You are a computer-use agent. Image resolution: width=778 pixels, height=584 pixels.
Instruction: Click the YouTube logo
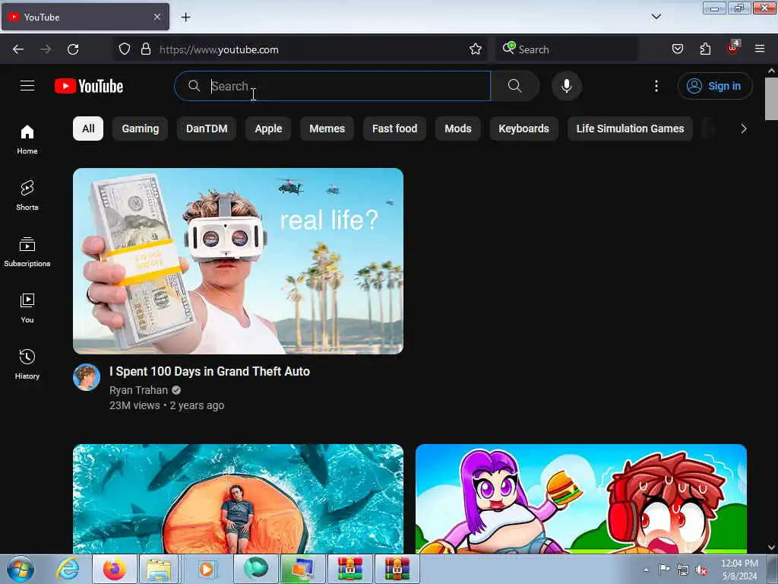pyautogui.click(x=89, y=86)
